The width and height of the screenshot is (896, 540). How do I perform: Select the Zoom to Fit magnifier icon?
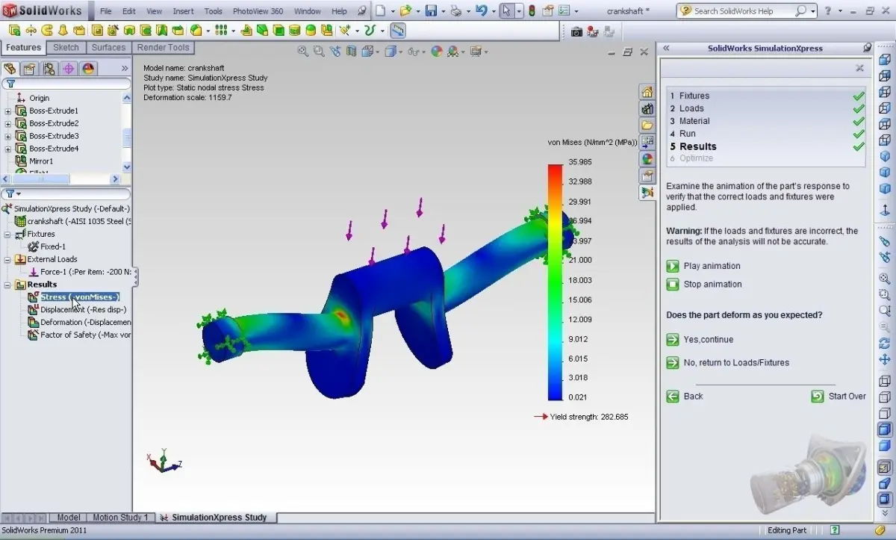pyautogui.click(x=303, y=52)
